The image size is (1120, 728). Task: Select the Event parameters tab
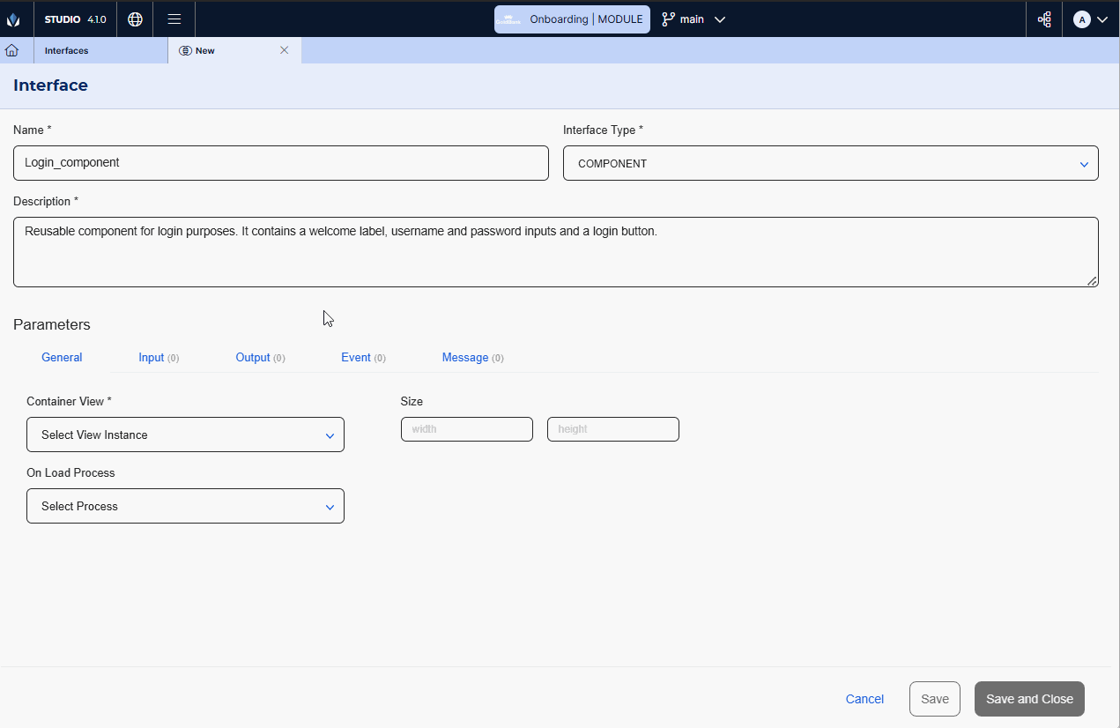362,358
